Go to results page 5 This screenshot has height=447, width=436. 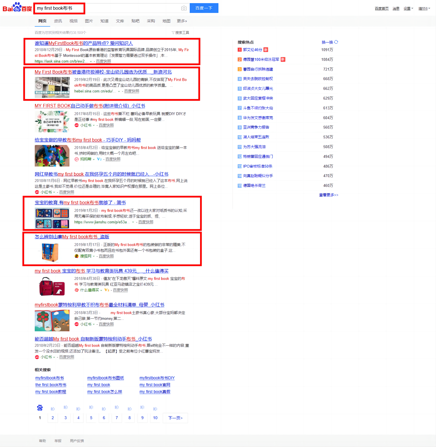pyautogui.click(x=91, y=418)
